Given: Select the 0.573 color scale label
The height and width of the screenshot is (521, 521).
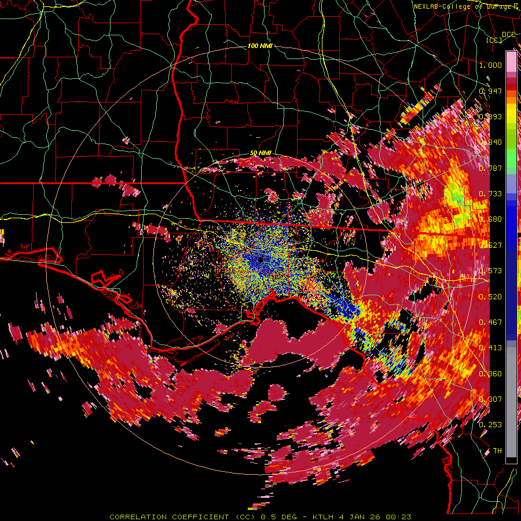Looking at the screenshot, I should pyautogui.click(x=490, y=271).
